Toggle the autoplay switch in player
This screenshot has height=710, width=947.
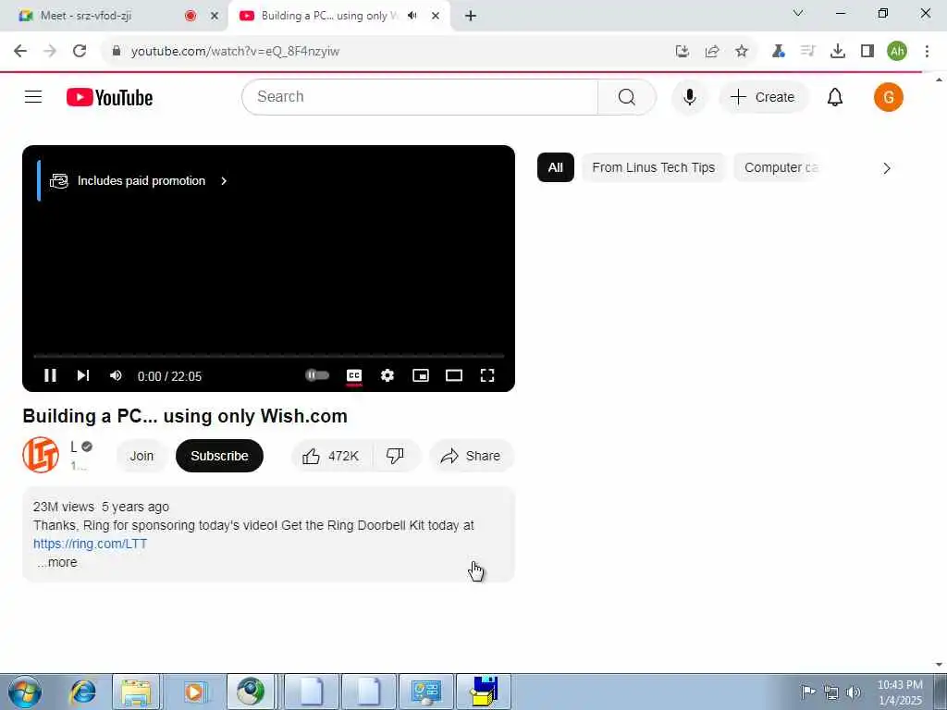pos(317,375)
